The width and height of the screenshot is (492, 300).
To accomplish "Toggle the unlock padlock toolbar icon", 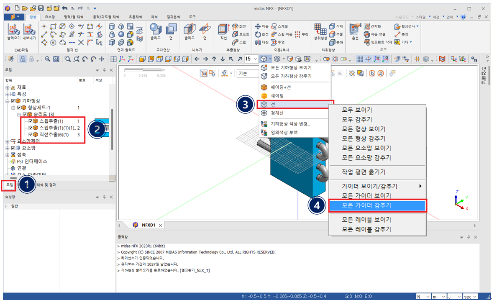I will coord(23,59).
